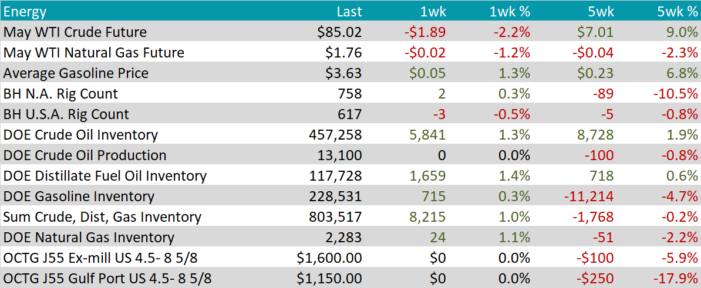Click the May WTI Natural Gas Future row label
The width and height of the screenshot is (701, 288).
pos(94,53)
